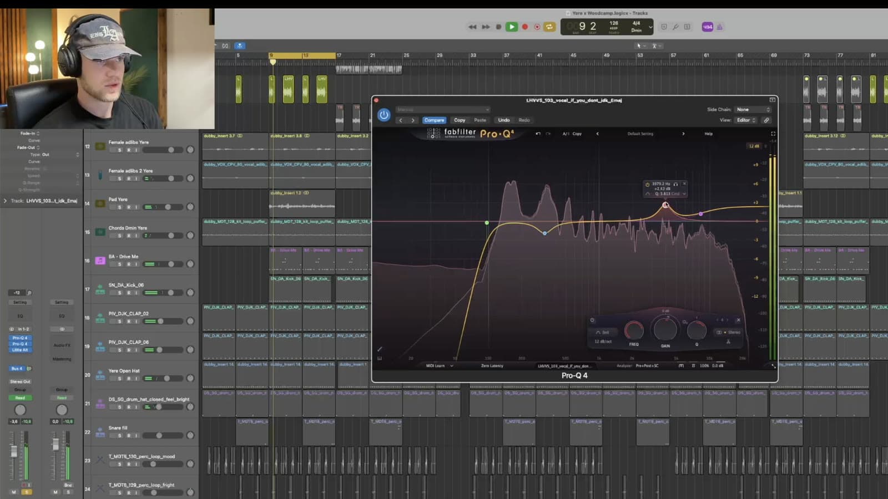
Task: Click the FREQ knob in band controls
Action: 634,330
